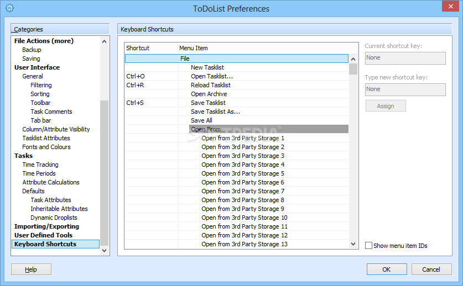Select Tasklist Attributes category
The height and width of the screenshot is (286, 463).
click(x=46, y=138)
